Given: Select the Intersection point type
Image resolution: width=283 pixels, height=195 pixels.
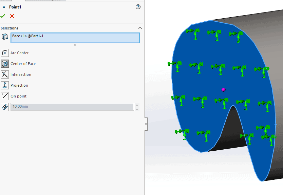Looking at the screenshot, I should point(5,74).
